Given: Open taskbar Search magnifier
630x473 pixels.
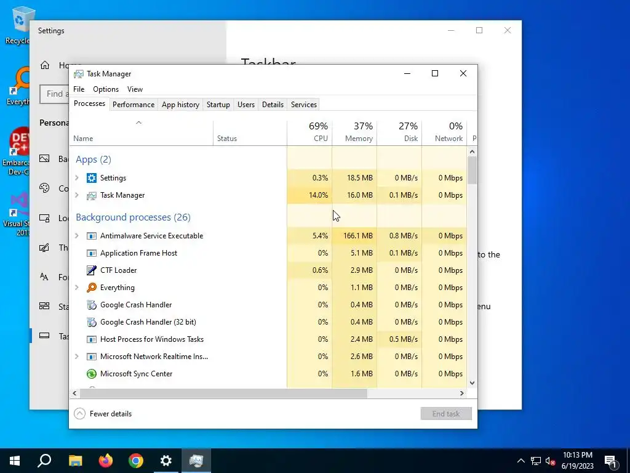Looking at the screenshot, I should click(44, 461).
